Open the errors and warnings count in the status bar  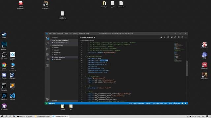(52, 103)
